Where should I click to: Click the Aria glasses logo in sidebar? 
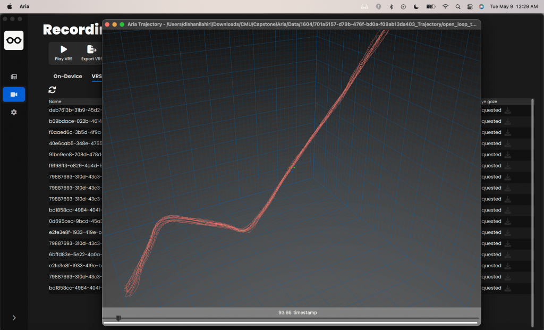[x=14, y=40]
